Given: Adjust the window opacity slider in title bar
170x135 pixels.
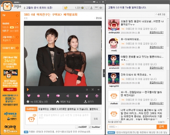Looking at the screenshot, I should (x=94, y=2).
